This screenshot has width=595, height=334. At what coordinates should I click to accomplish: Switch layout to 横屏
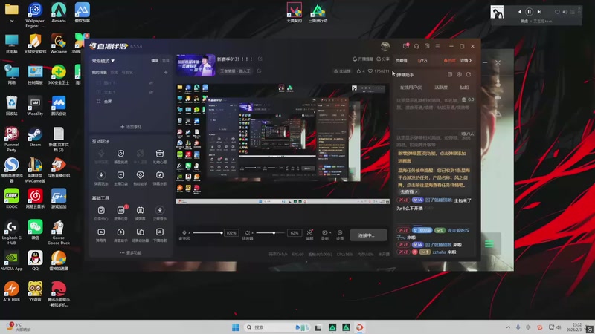coord(155,61)
